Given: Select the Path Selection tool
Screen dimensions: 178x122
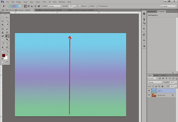Looking at the screenshot, I should (3, 47).
